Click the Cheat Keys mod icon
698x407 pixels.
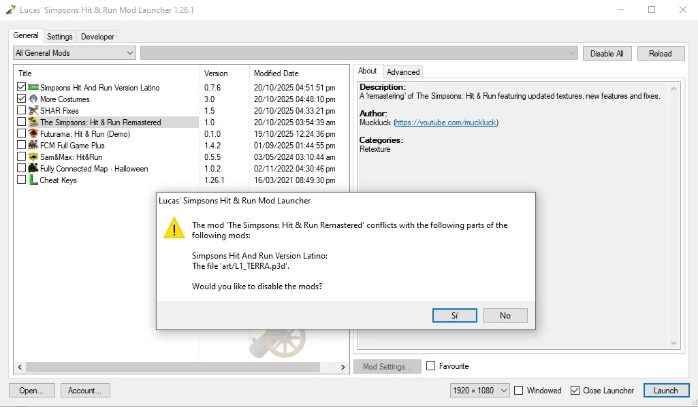[x=33, y=180]
